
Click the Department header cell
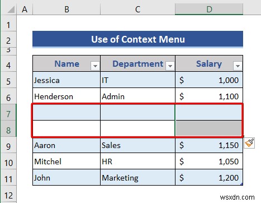137,63
